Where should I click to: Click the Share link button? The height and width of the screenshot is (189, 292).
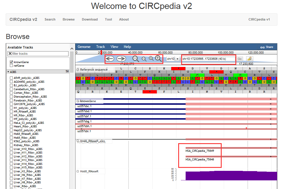pyautogui.click(x=266, y=47)
